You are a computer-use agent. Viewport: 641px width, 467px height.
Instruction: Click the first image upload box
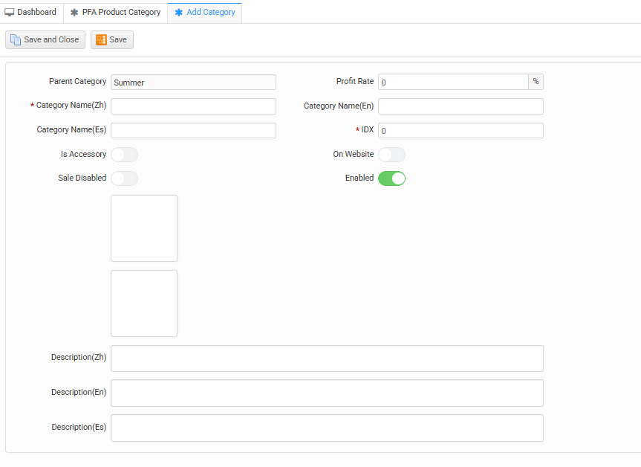(144, 228)
